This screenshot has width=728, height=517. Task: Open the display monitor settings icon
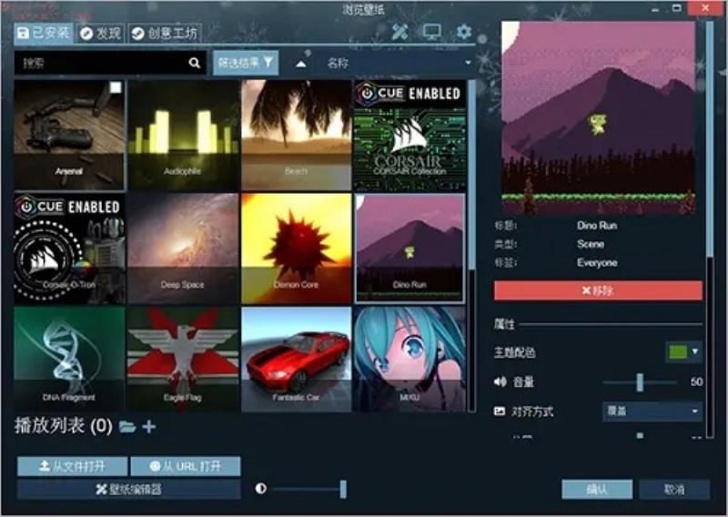pyautogui.click(x=431, y=32)
